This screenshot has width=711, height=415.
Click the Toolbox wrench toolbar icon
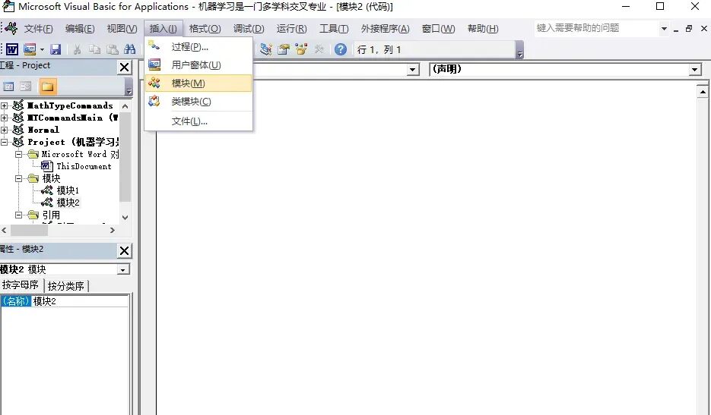click(x=319, y=49)
